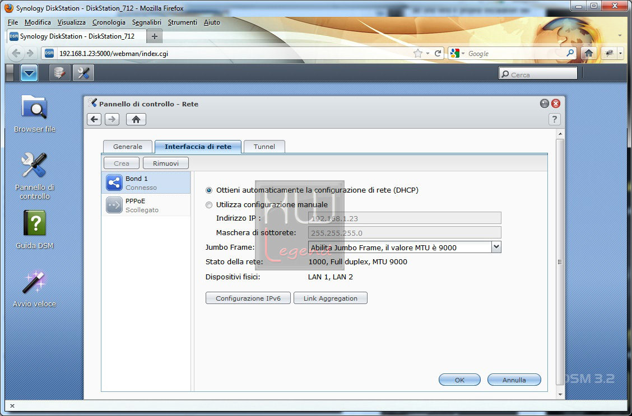Open the Guida DSM desktop icon

tap(35, 230)
